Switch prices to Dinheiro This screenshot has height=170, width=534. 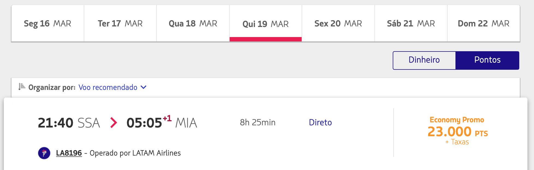coord(424,60)
